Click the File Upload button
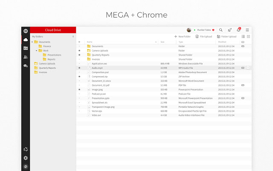Viewport: 273px width, 171px height. click(204, 37)
